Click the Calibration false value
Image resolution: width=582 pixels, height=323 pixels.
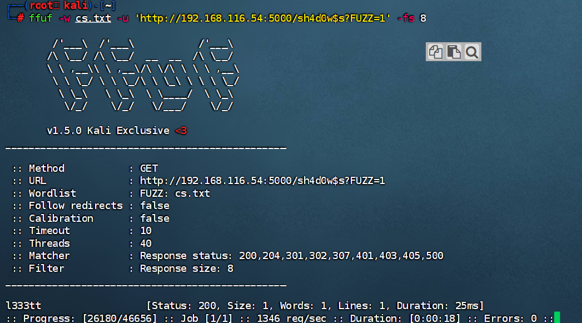[155, 218]
